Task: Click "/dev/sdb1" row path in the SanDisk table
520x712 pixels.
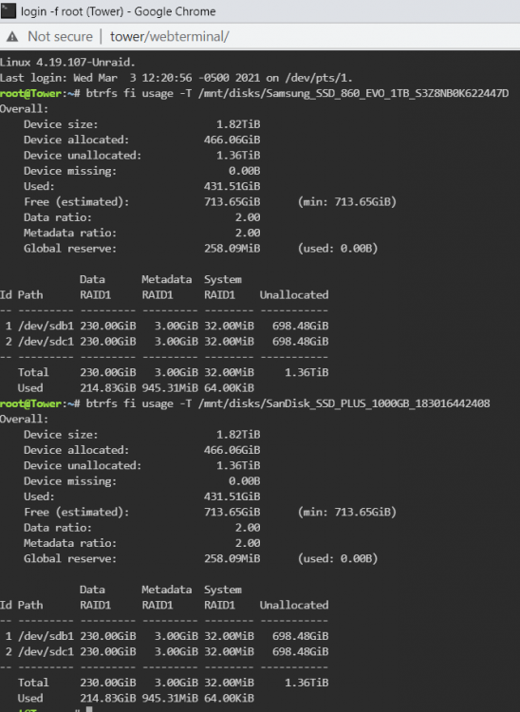Action: [46, 636]
